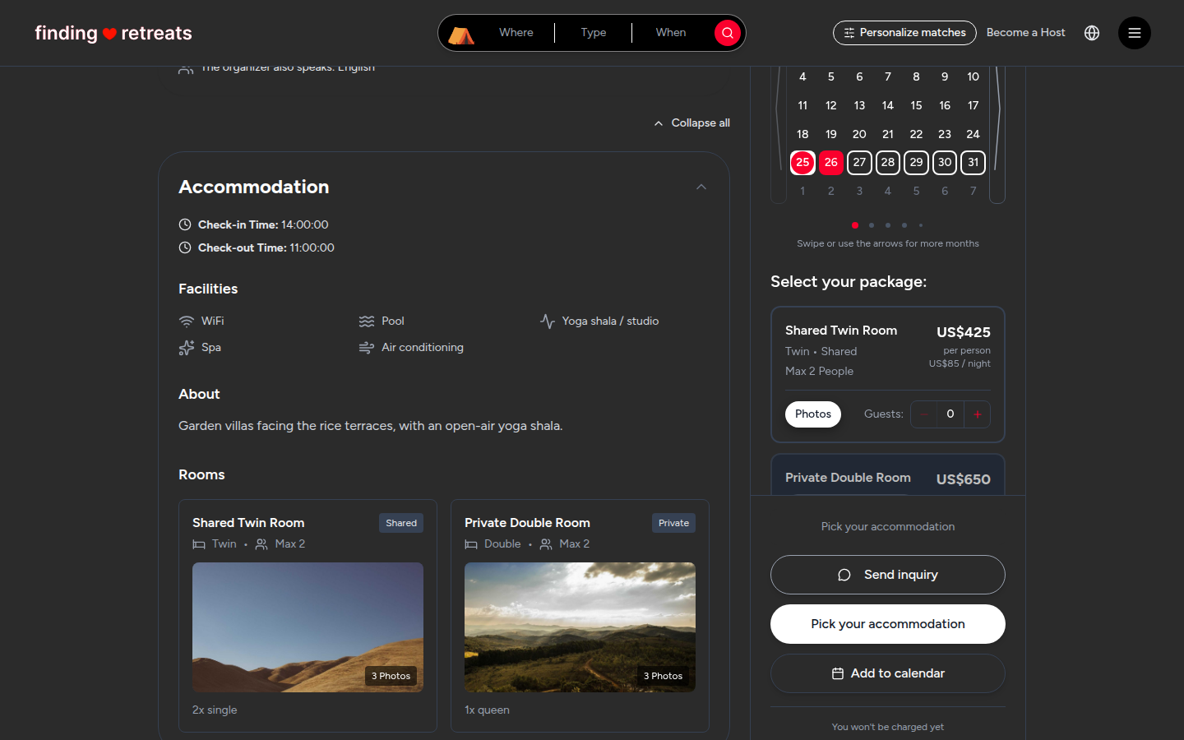The width and height of the screenshot is (1184, 740).
Task: Click the Check-out Time clock icon
Action: 185,247
